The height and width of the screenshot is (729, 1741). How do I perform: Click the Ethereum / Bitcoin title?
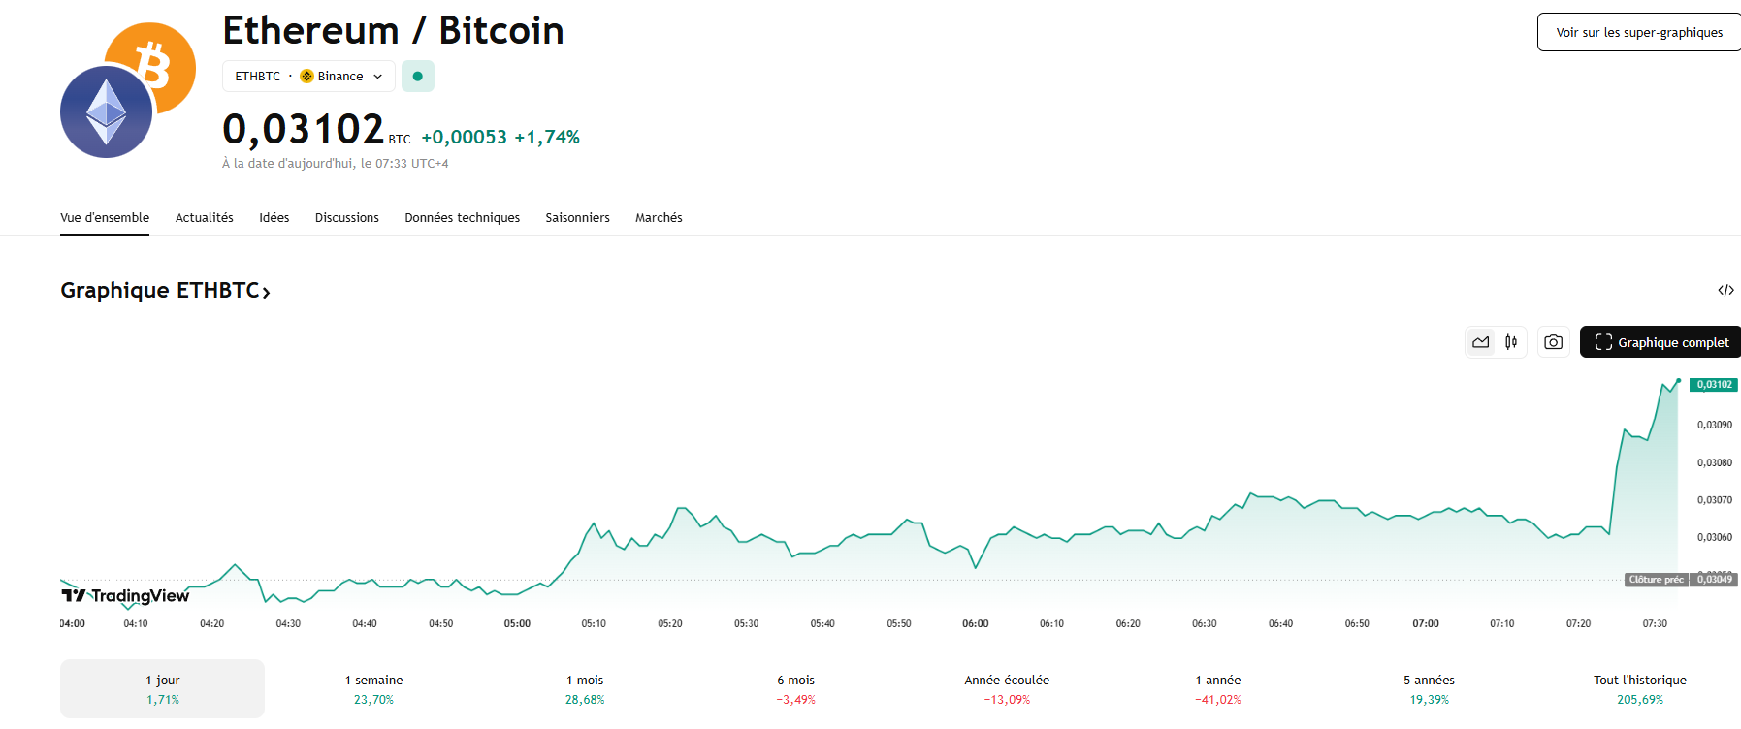(x=393, y=31)
